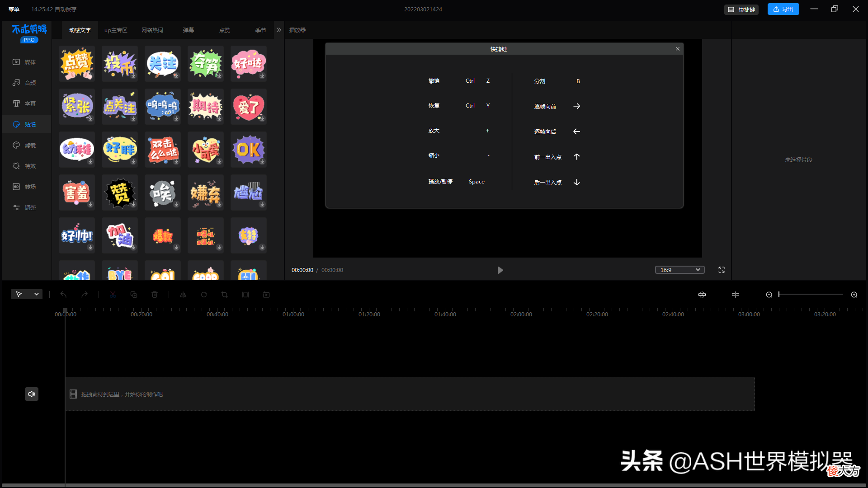The width and height of the screenshot is (868, 488).
Task: Click the crop icon in the timeline toolbar
Action: click(x=225, y=295)
